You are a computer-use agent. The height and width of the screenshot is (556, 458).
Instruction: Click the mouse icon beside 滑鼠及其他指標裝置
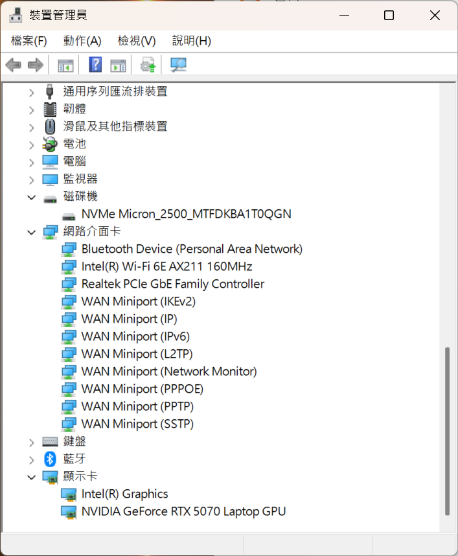point(50,126)
